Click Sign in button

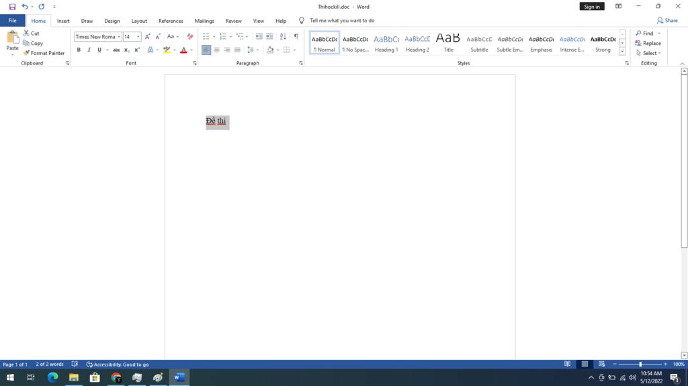[592, 7]
